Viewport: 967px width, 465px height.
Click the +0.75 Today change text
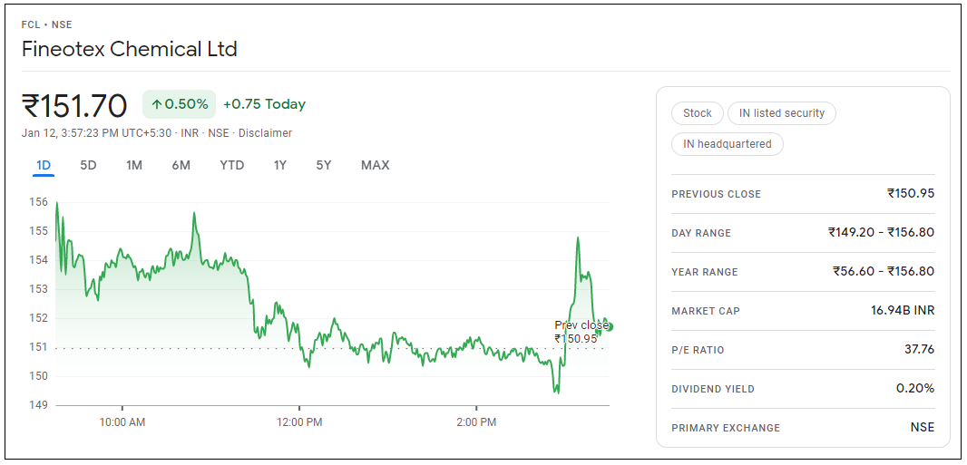pos(265,105)
